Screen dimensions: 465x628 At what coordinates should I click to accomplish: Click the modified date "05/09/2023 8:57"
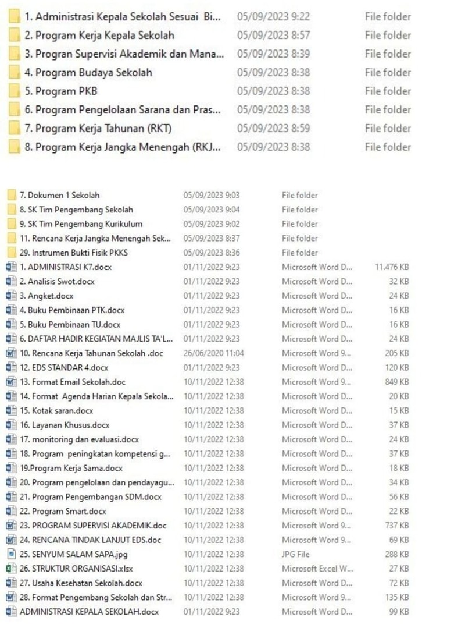click(x=274, y=36)
